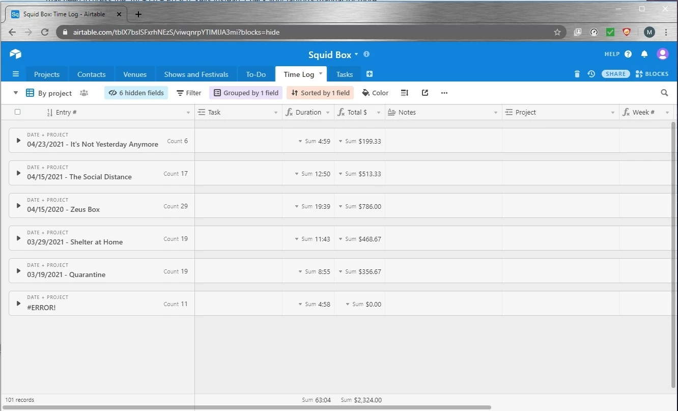Open the Task column dropdown arrow
The height and width of the screenshot is (411, 678).
pos(276,113)
